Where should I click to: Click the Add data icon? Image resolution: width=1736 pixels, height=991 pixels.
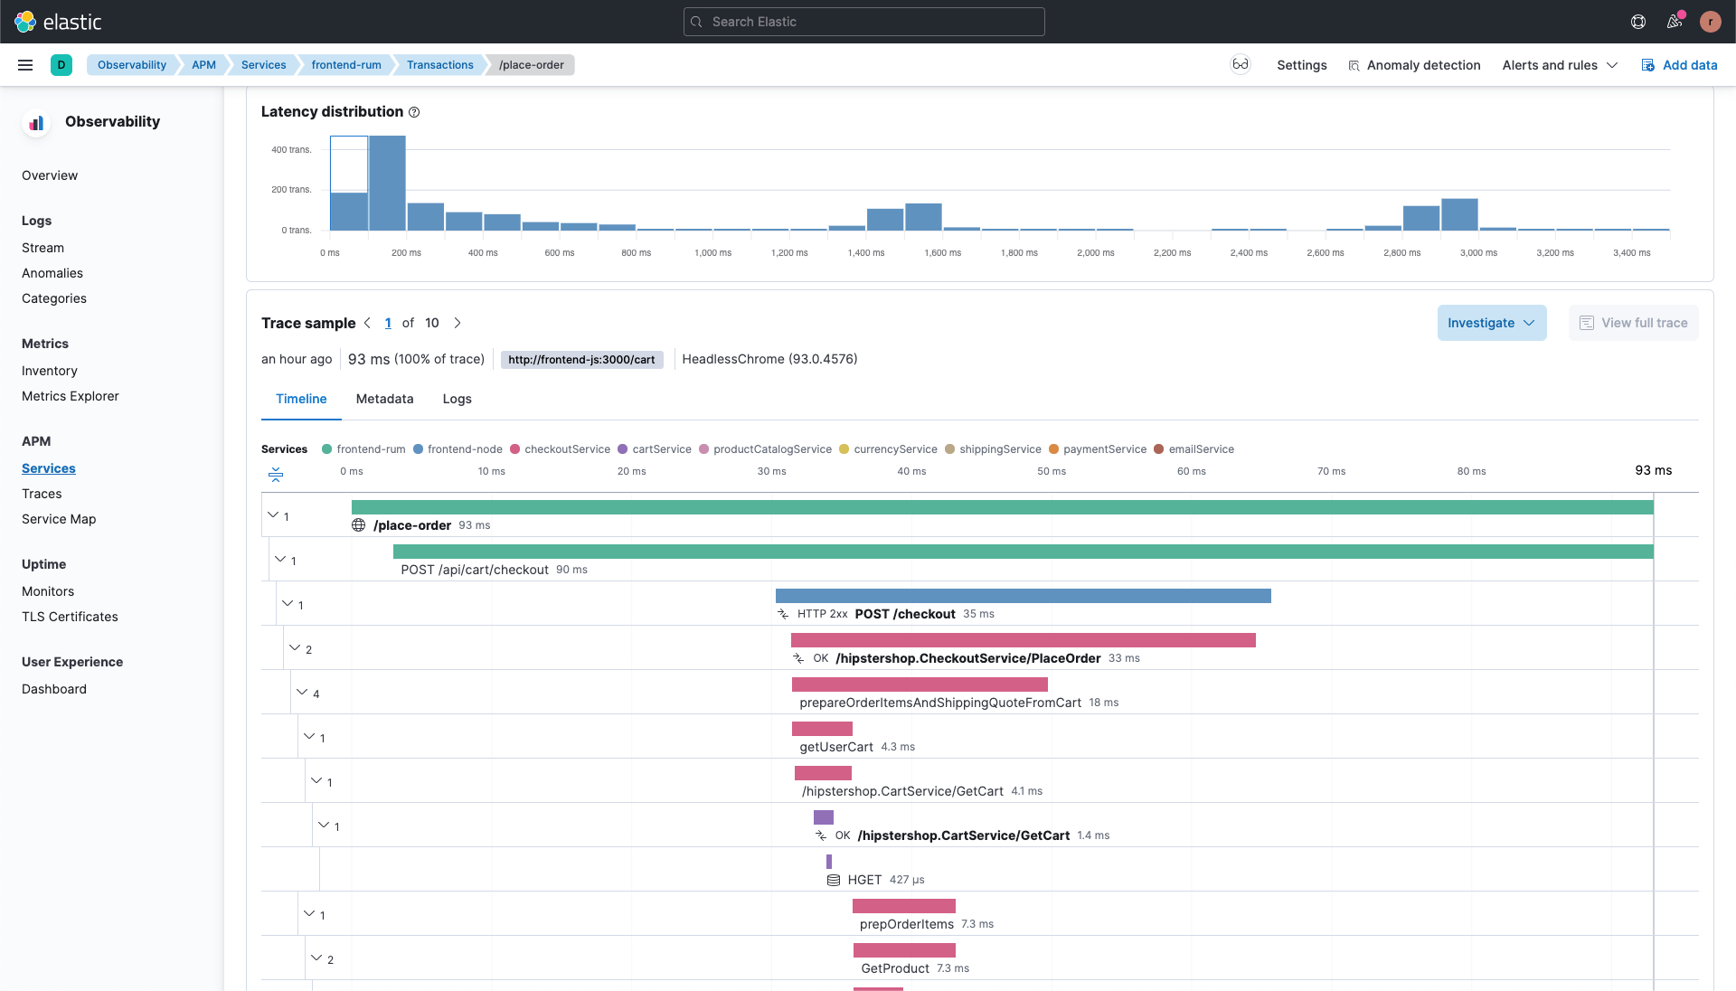point(1648,65)
